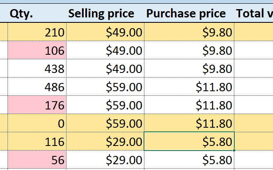The image size is (273, 170).
Task: Click the quantity cell with 438
Action: [37, 68]
